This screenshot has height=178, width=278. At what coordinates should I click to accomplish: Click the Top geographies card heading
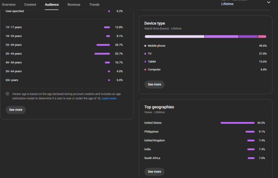(159, 107)
